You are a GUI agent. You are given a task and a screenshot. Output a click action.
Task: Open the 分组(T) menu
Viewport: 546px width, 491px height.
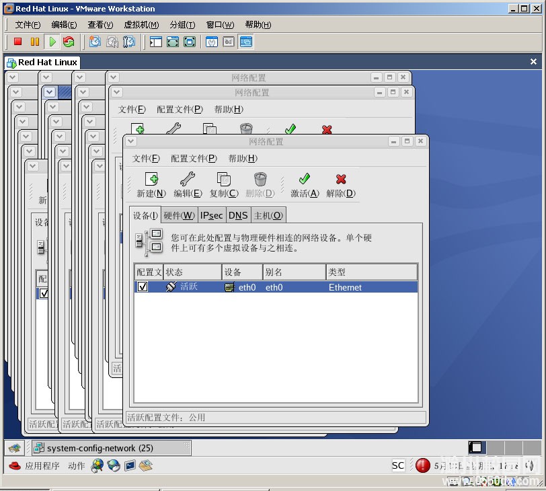[182, 25]
